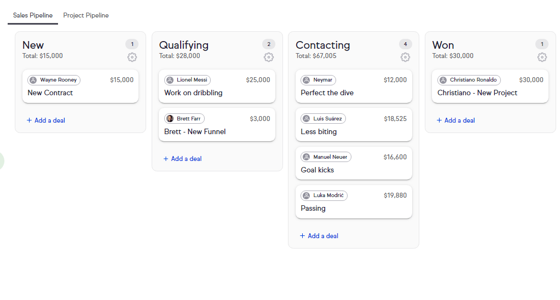
Task: Open settings gear for New column
Action: click(132, 57)
